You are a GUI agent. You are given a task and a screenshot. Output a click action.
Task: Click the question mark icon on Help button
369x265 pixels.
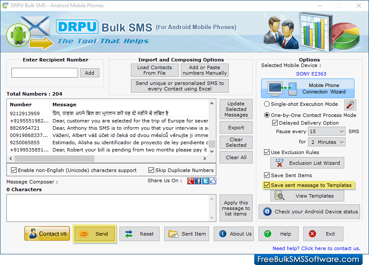(267, 234)
